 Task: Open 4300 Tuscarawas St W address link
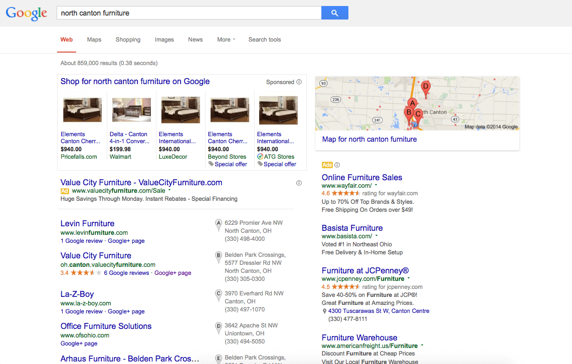tap(378, 311)
